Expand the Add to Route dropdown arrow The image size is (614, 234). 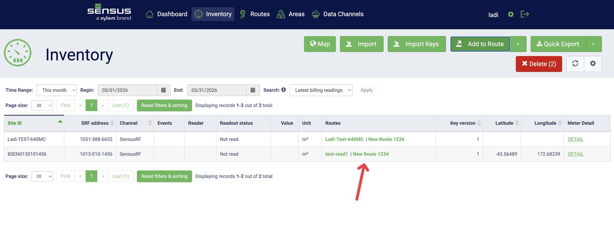(x=518, y=44)
